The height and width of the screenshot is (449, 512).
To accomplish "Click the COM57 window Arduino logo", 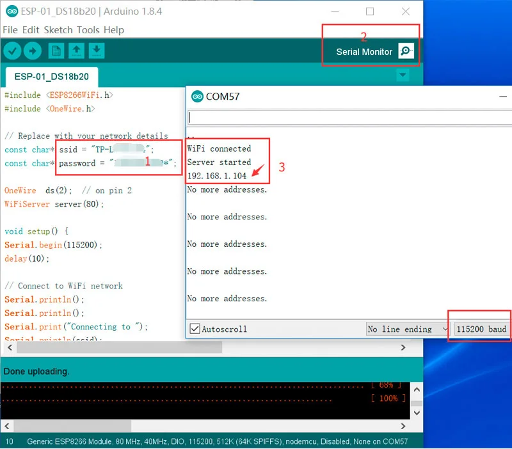I will point(197,97).
